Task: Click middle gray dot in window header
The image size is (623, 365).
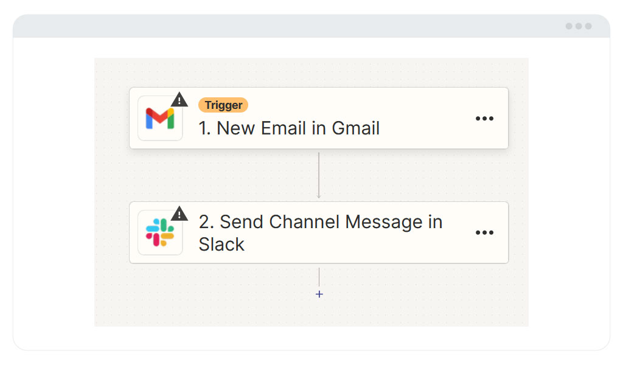Action: [579, 26]
